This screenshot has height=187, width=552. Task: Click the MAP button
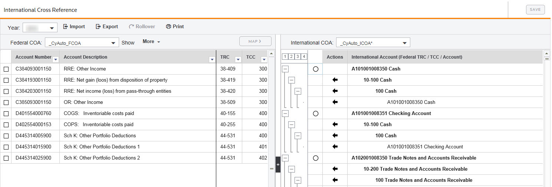255,41
